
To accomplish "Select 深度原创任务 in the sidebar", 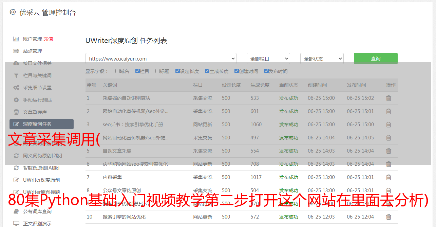I will pos(41,124).
